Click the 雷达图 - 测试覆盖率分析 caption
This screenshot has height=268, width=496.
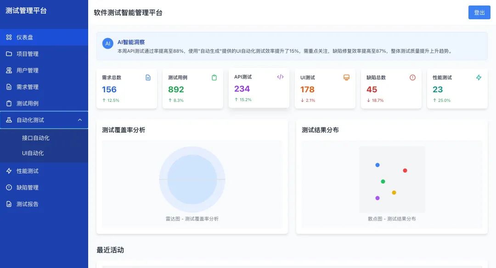(192, 219)
